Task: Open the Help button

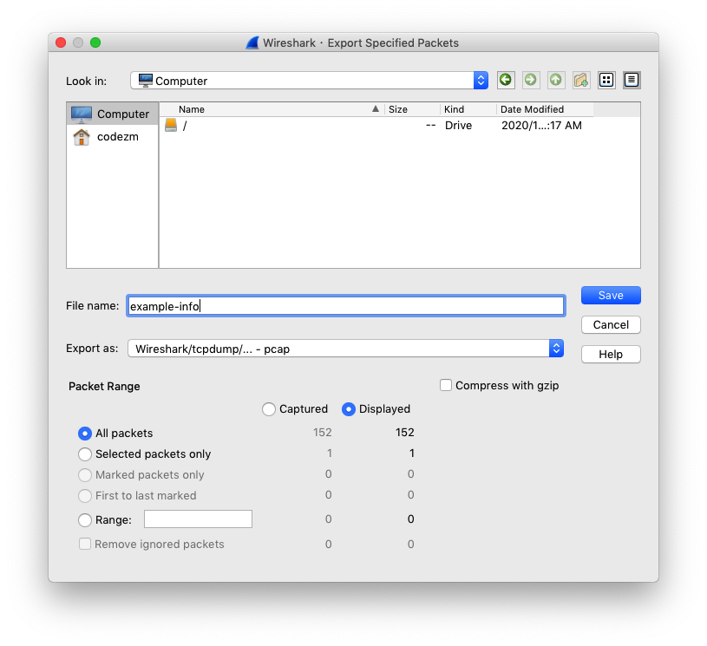Action: (611, 355)
